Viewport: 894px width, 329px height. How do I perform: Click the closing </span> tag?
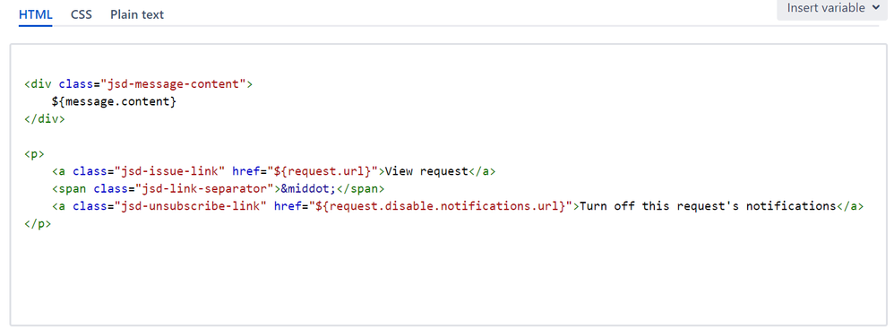(x=361, y=189)
